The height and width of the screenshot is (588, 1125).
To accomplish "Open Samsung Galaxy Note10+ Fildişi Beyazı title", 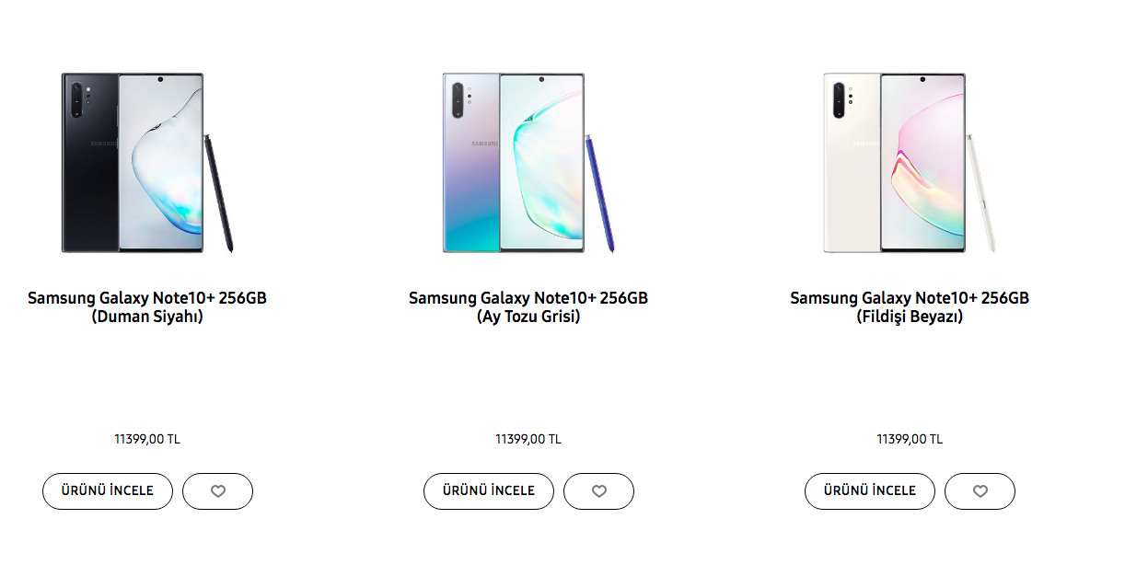I will coord(910,307).
